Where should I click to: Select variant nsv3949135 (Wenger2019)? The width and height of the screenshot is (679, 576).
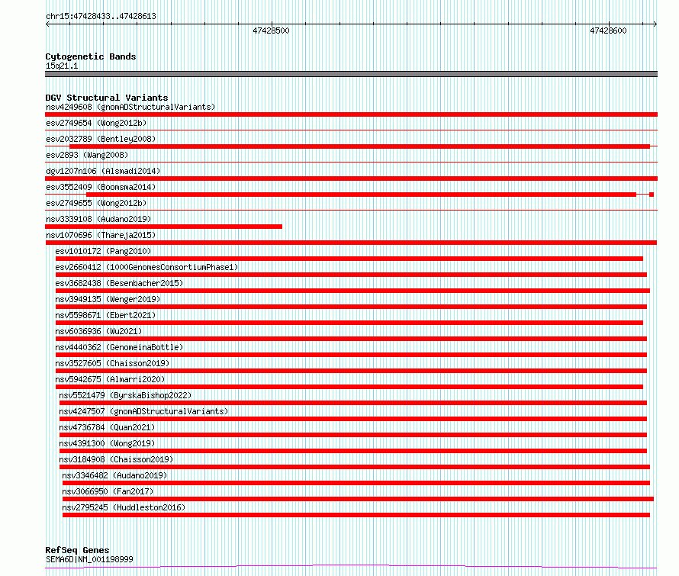coord(108,299)
